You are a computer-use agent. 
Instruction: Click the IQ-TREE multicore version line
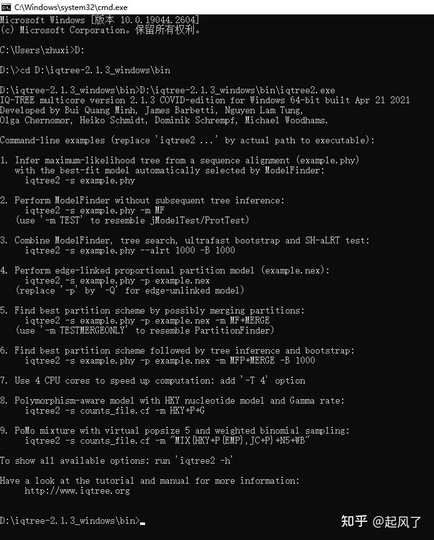click(205, 100)
